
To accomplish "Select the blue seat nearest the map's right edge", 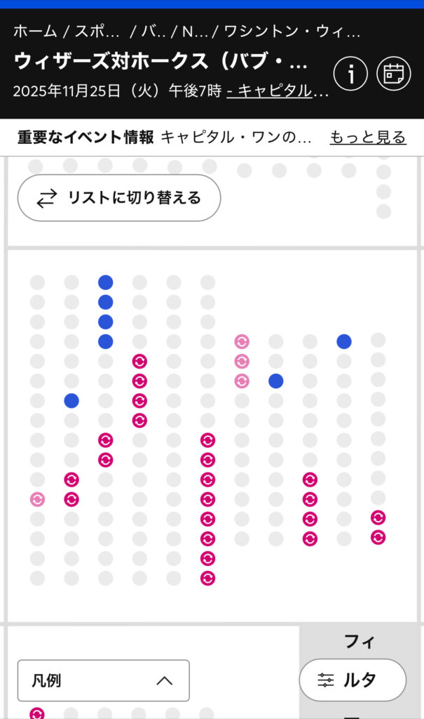I will (x=344, y=341).
